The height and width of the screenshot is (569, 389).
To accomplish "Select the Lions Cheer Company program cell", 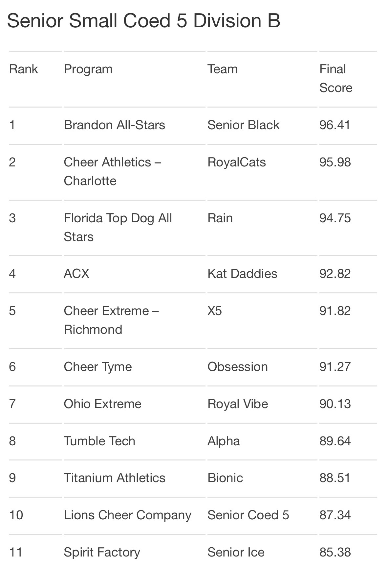I will click(x=127, y=515).
